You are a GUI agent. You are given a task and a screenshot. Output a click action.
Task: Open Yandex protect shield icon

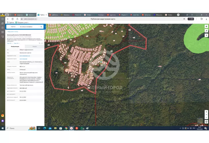click(13, 19)
